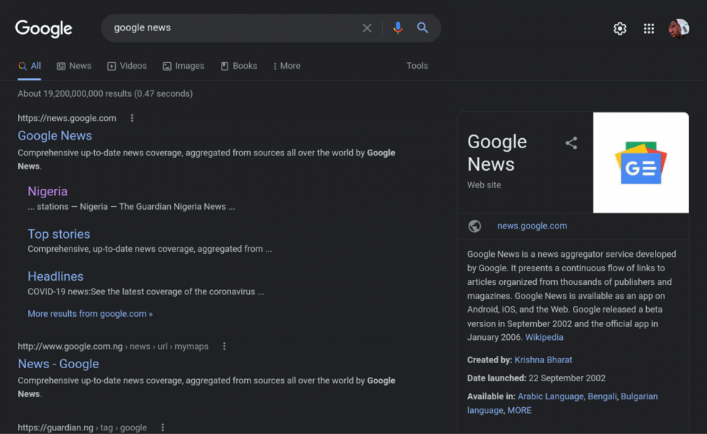The width and height of the screenshot is (707, 434).
Task: Open the three-dot menu beside news.google.com result
Action: [x=132, y=118]
